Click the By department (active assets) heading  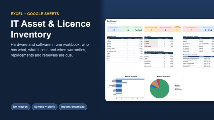[x=154, y=52]
